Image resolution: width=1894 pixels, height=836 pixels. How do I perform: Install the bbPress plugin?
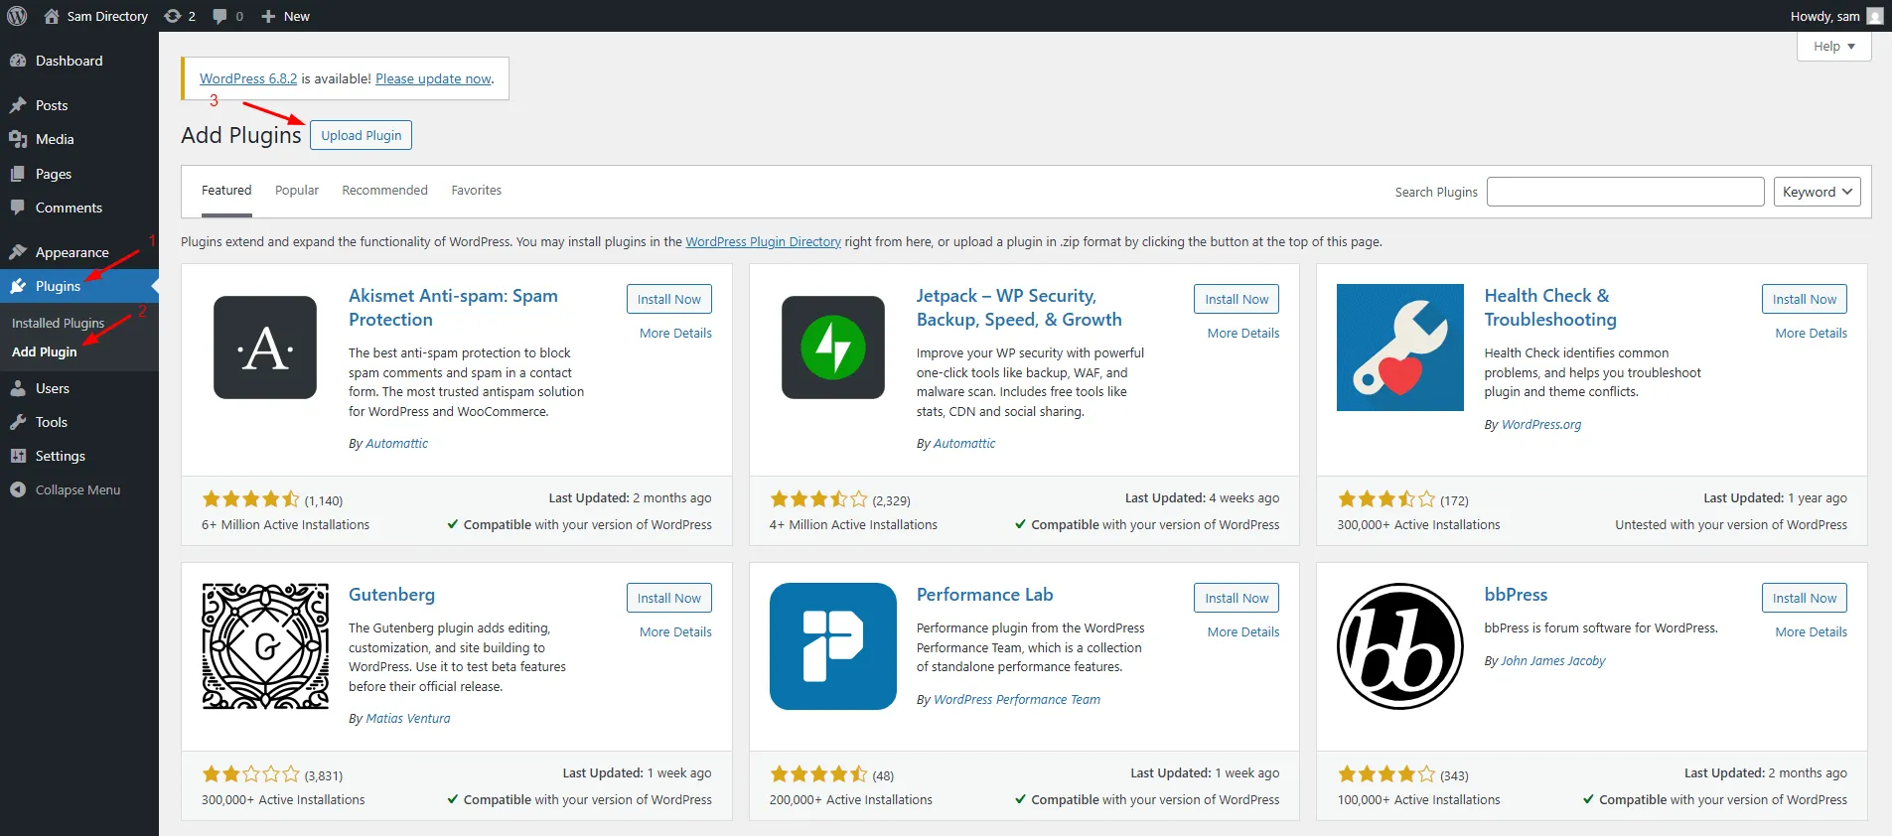tap(1805, 598)
